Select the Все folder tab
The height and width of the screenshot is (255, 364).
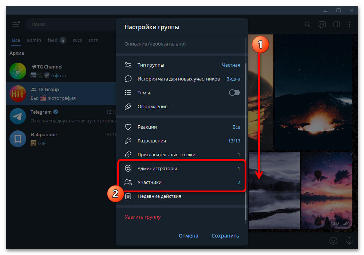coord(16,40)
